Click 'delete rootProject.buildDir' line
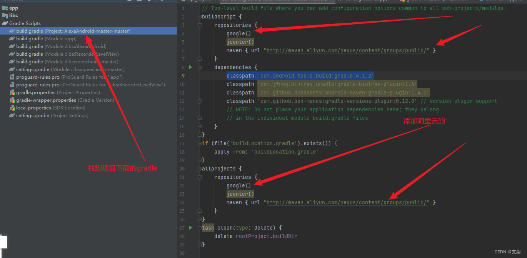527x258 pixels. pos(256,236)
